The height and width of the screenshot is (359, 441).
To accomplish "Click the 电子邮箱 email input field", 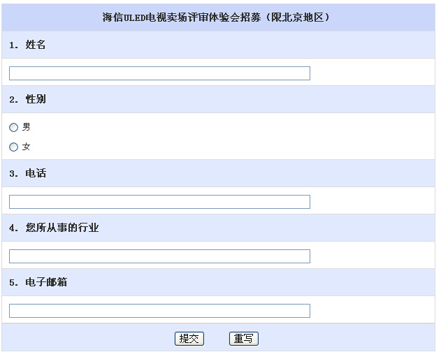I will pyautogui.click(x=159, y=311).
